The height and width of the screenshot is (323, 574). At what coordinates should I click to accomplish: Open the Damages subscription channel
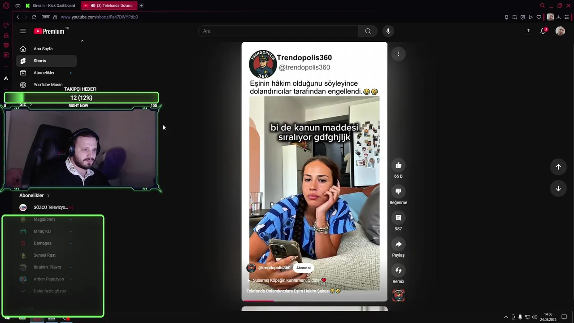click(x=46, y=243)
